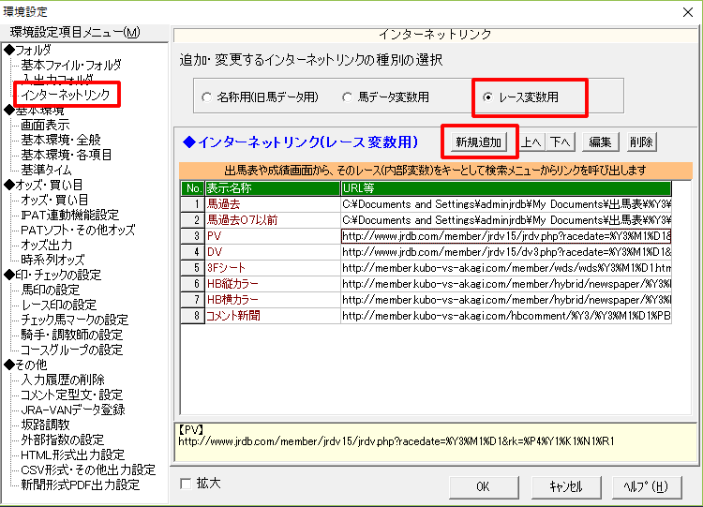Viewport: 703px width, 507px height.
Task: Open コースグループの設定 item
Action: click(72, 350)
